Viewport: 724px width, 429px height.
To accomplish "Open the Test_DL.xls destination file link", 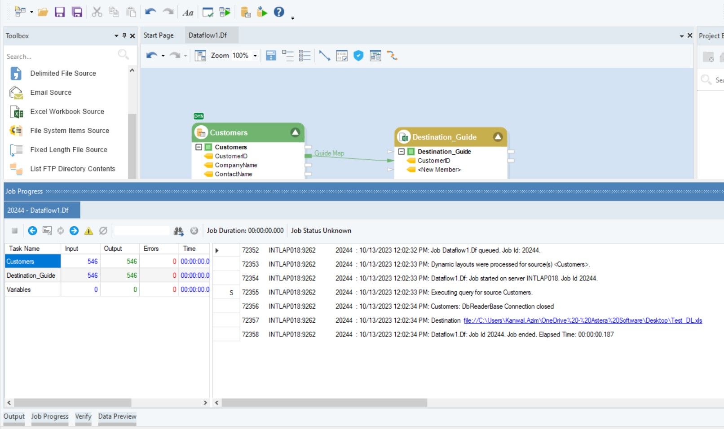I will tap(583, 320).
